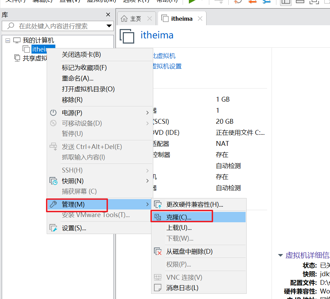330x299 pixels.
Task: Collapse the 我的计算机 tree node
Action: [8, 40]
